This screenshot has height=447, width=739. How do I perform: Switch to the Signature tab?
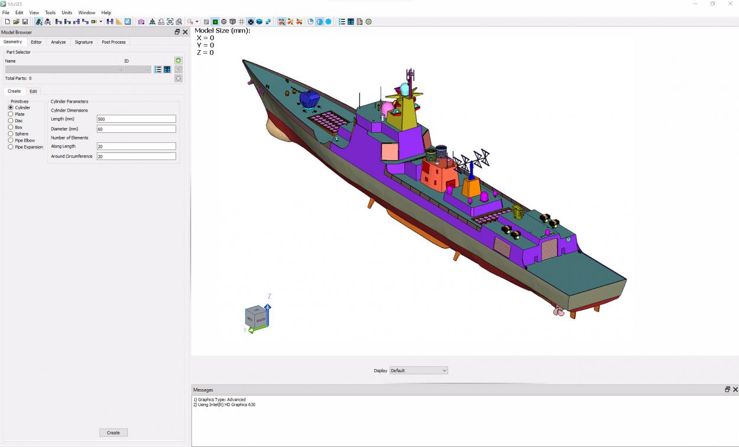83,42
